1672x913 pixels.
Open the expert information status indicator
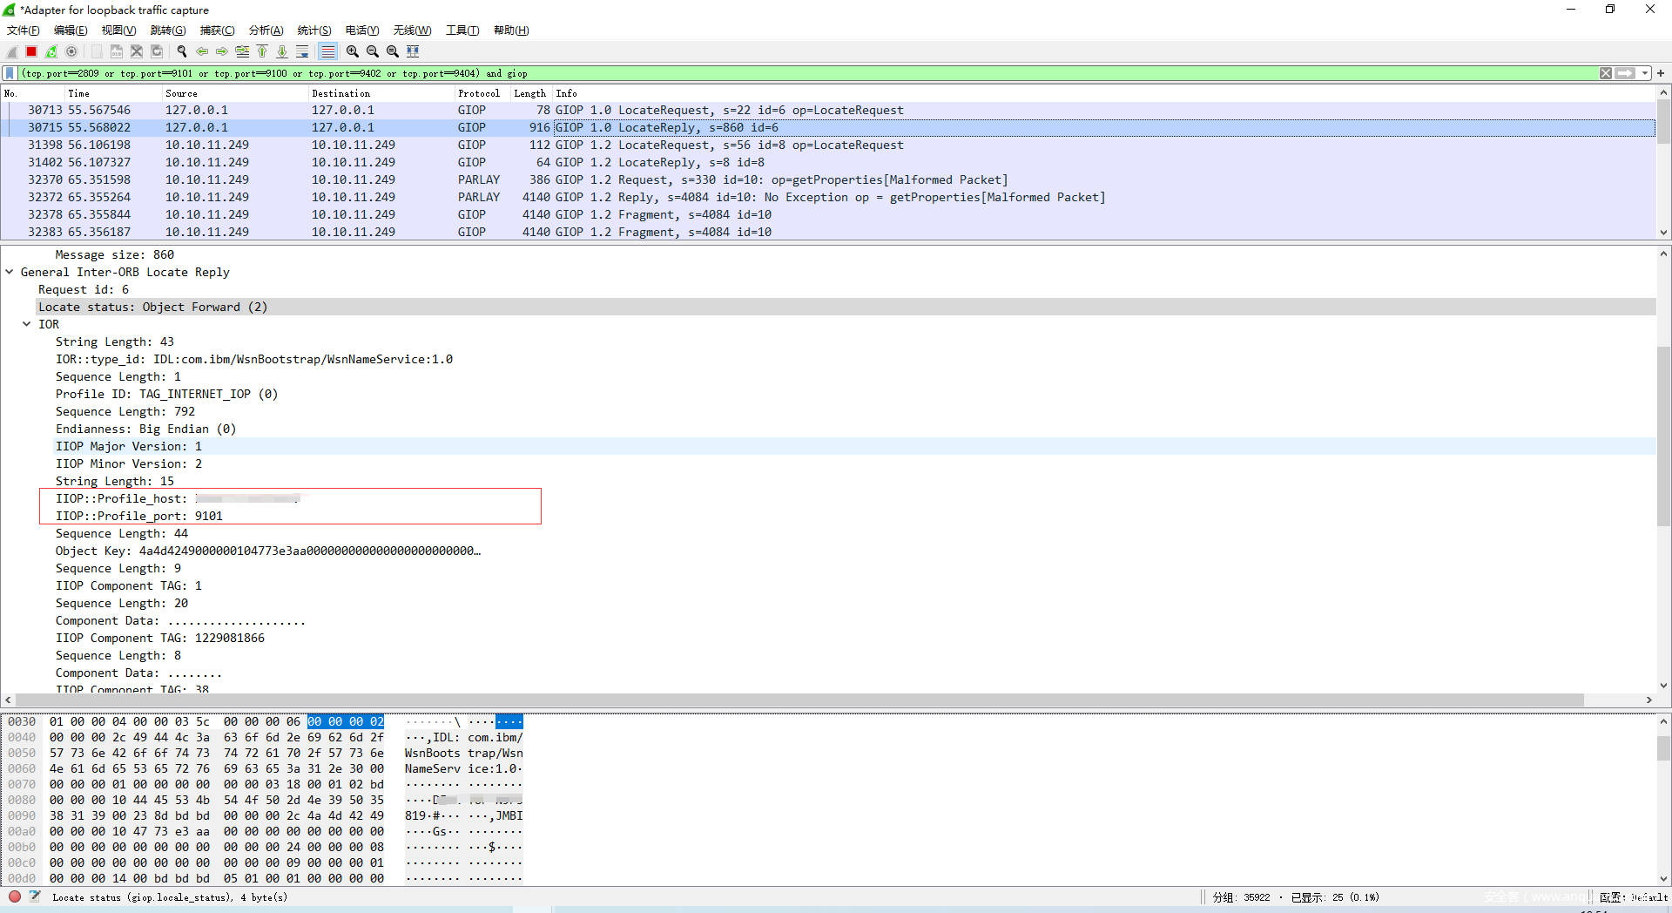(x=15, y=896)
